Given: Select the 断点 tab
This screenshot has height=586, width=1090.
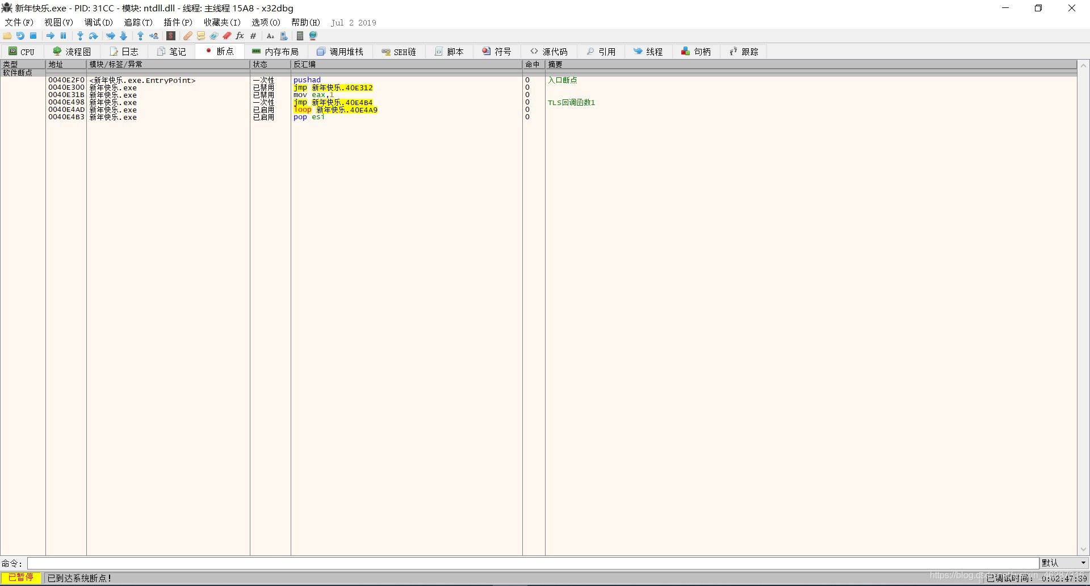Looking at the screenshot, I should coord(220,52).
